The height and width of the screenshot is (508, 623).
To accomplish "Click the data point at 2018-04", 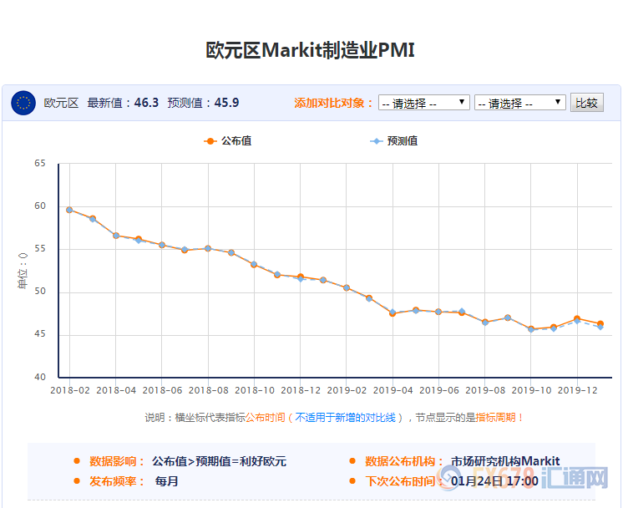I will point(116,236).
